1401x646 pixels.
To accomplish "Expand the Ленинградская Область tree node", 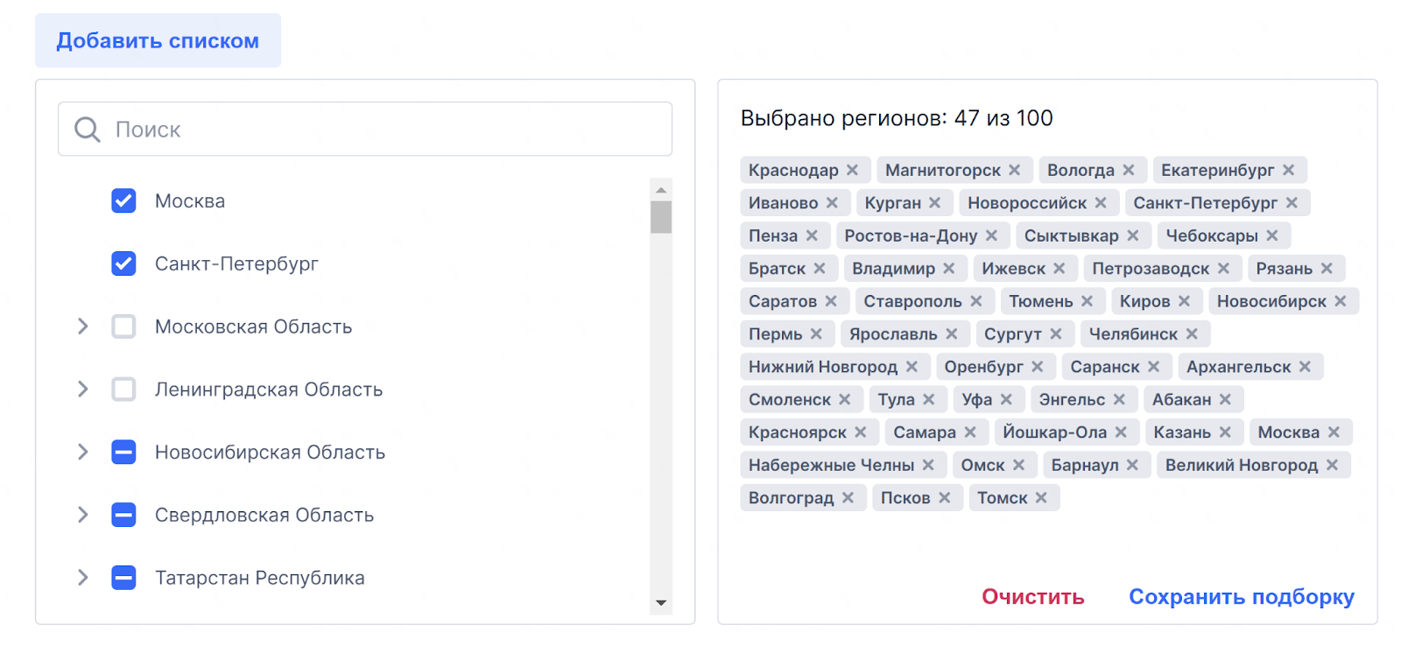I will point(83,390).
